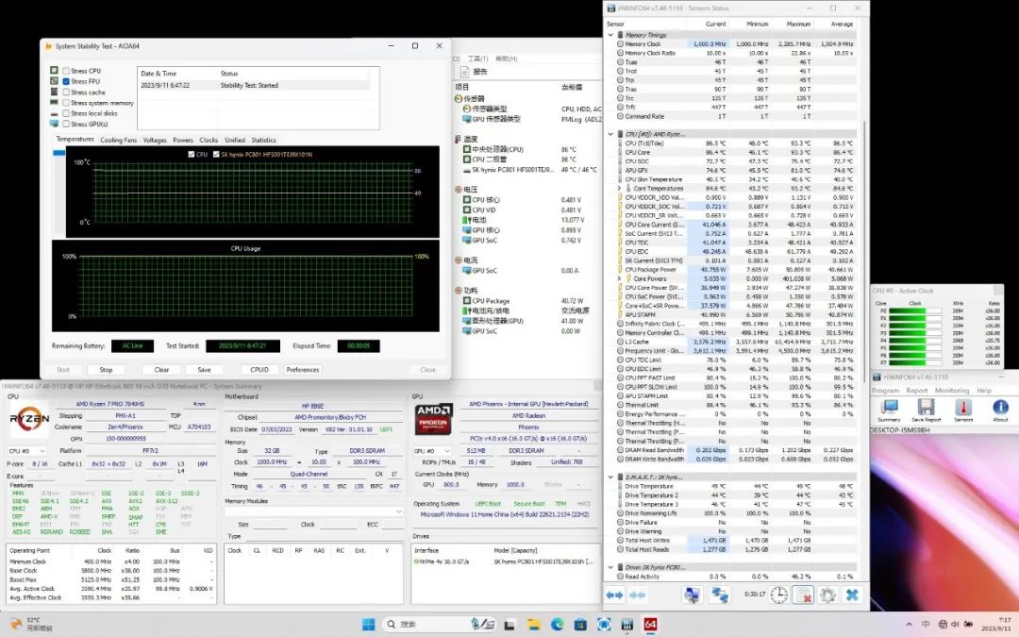Open HWiNFO sensor settings gear icon

(827, 595)
